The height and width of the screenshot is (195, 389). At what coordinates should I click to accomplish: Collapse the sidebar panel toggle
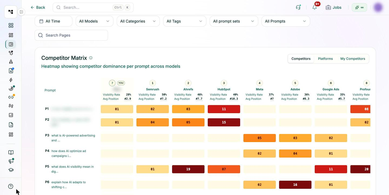21,12
